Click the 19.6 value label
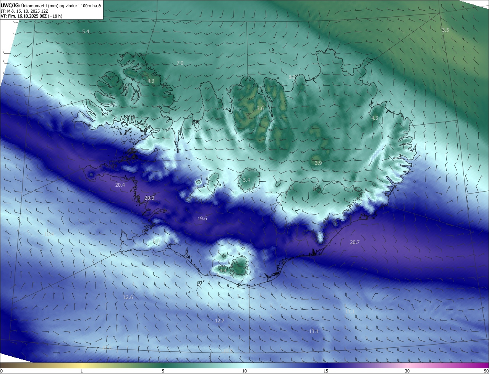 tap(202, 218)
